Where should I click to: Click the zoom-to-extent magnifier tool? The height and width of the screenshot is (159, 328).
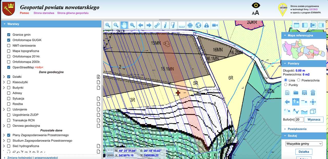[x=132, y=25]
